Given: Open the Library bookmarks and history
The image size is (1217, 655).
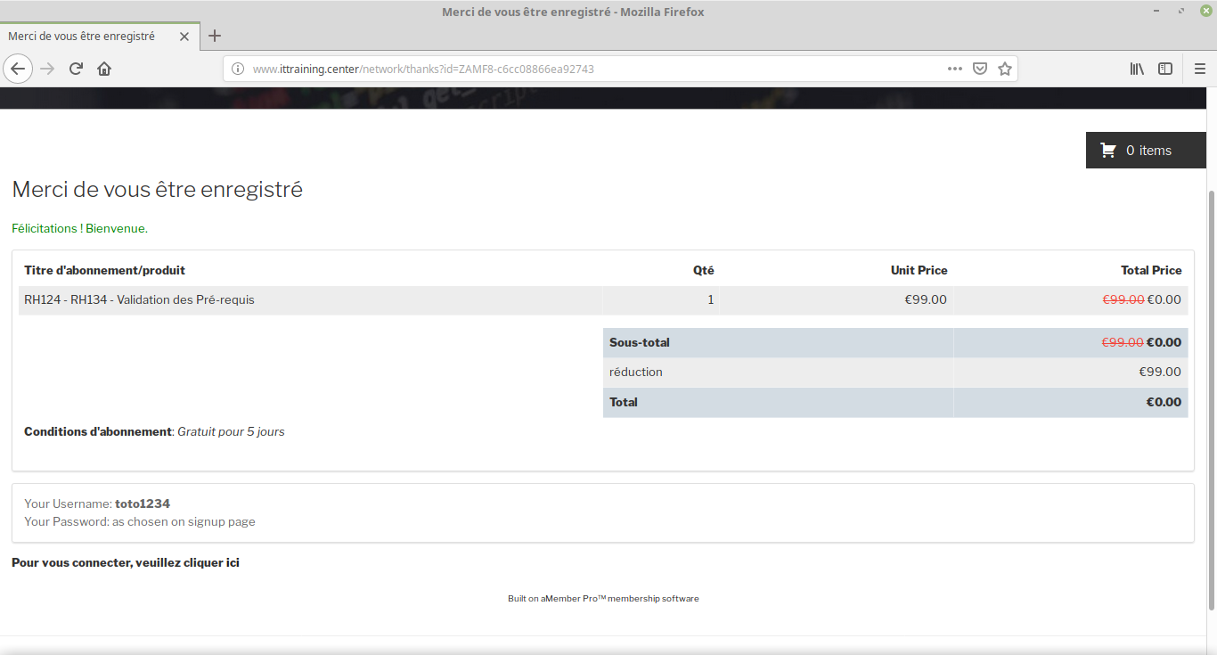Looking at the screenshot, I should pyautogui.click(x=1137, y=69).
